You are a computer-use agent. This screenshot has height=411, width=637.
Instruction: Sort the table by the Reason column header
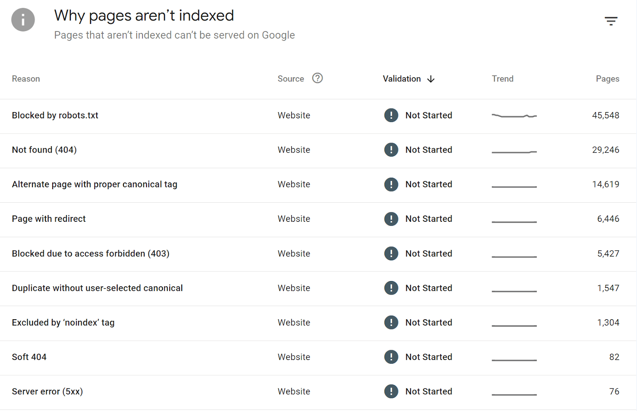click(x=25, y=79)
